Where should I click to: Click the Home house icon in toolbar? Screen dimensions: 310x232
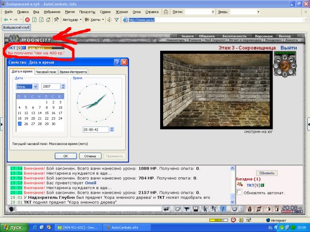(x=48, y=19)
